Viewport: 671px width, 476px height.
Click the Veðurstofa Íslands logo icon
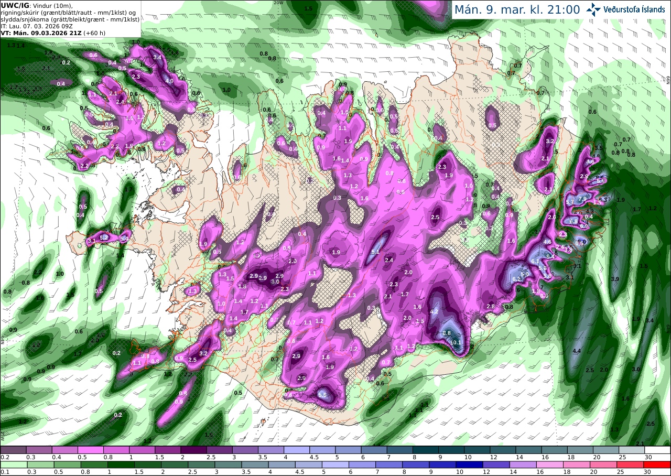point(593,9)
